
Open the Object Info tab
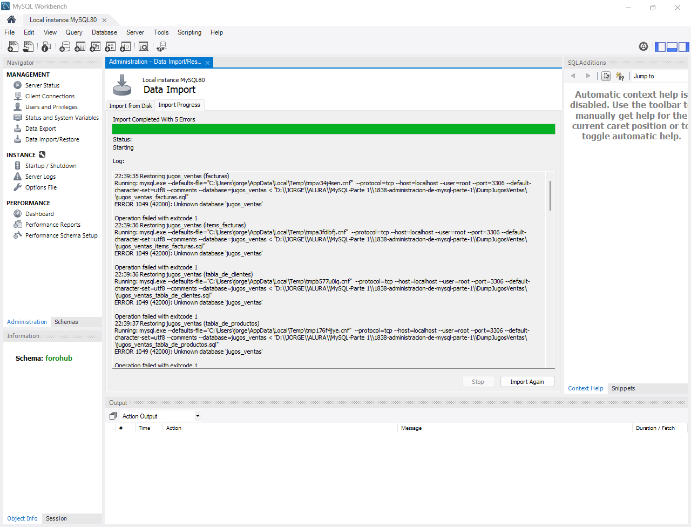[x=22, y=518]
